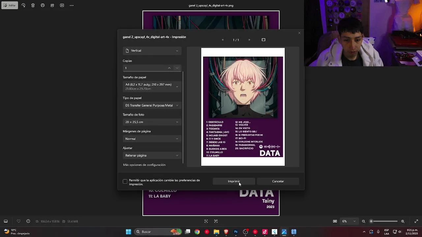
Task: Click the filmstrip icon in Photos status bar
Action: tap(6, 221)
